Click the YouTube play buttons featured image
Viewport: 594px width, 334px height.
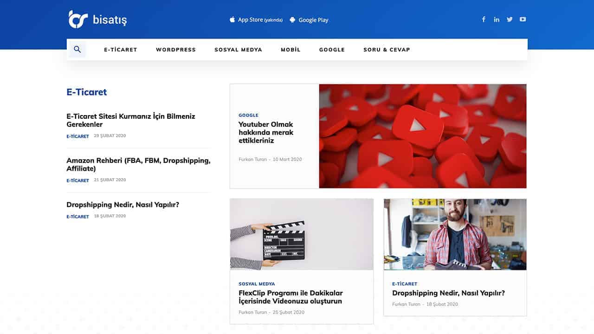pos(423,136)
